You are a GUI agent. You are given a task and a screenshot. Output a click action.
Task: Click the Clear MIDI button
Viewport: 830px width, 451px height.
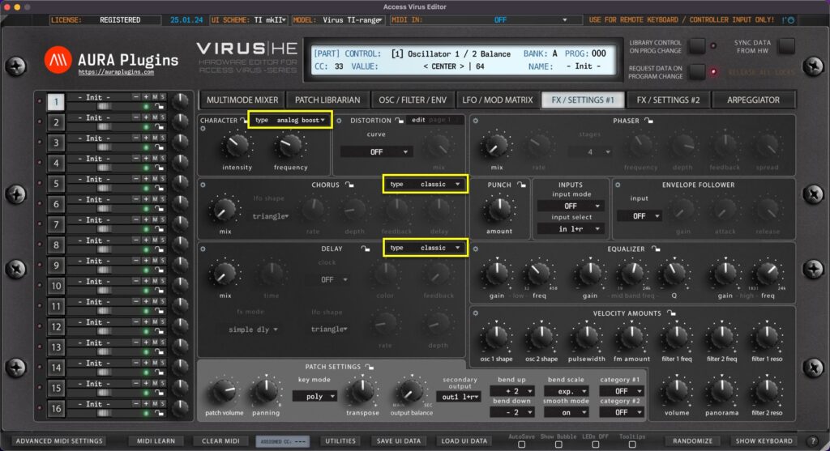coord(220,440)
